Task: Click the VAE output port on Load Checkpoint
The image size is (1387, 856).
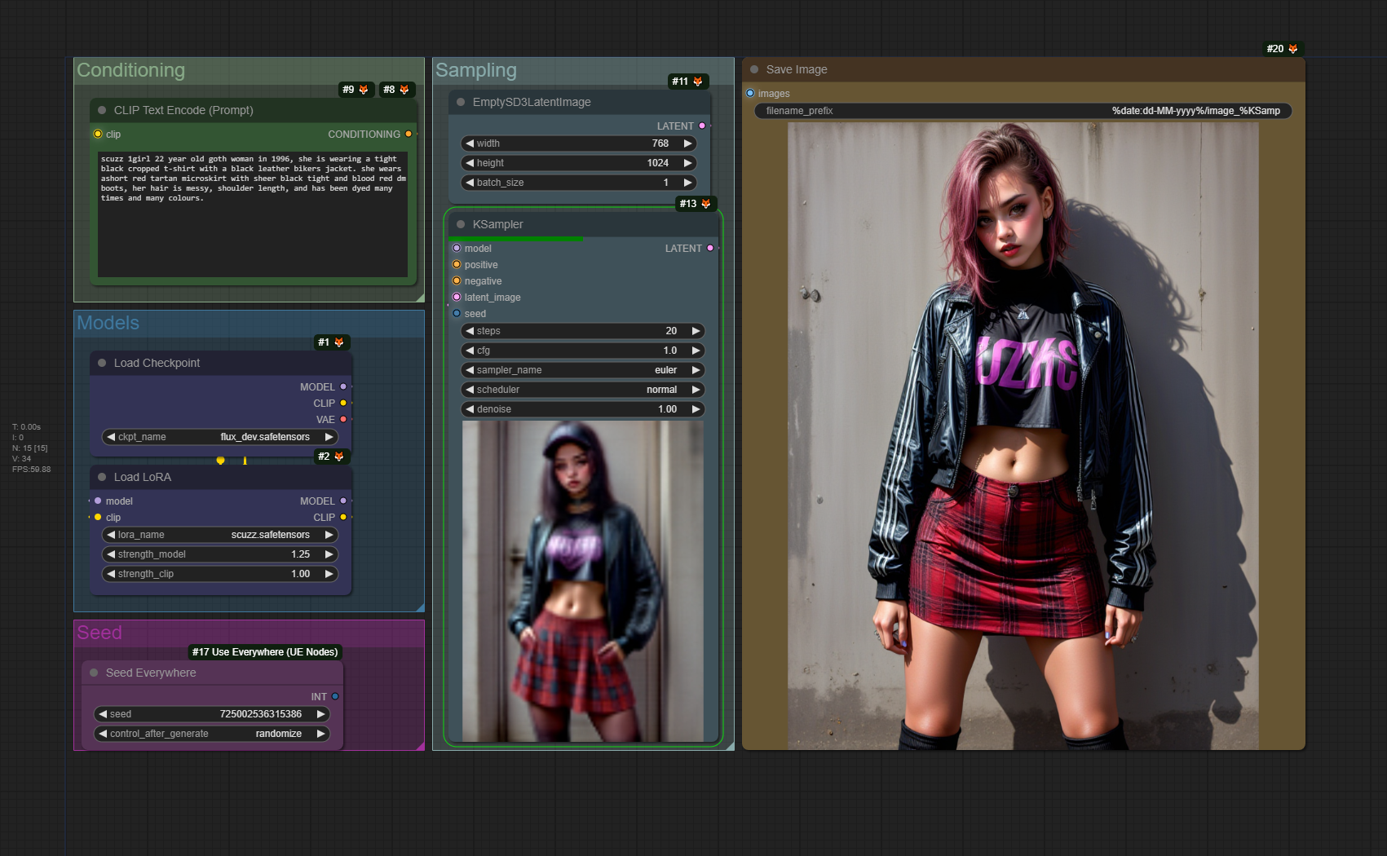Action: click(343, 419)
